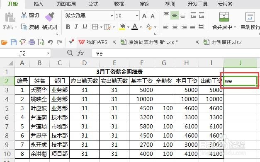This screenshot has height=162, width=260.
Task: Select the Format Painter brush
Action: click(x=50, y=17)
